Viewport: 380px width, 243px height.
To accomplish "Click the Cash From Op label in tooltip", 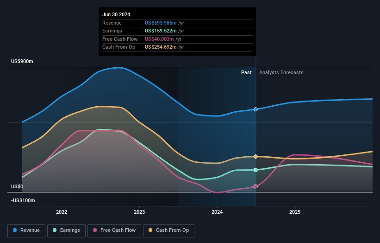I will click(x=119, y=47).
